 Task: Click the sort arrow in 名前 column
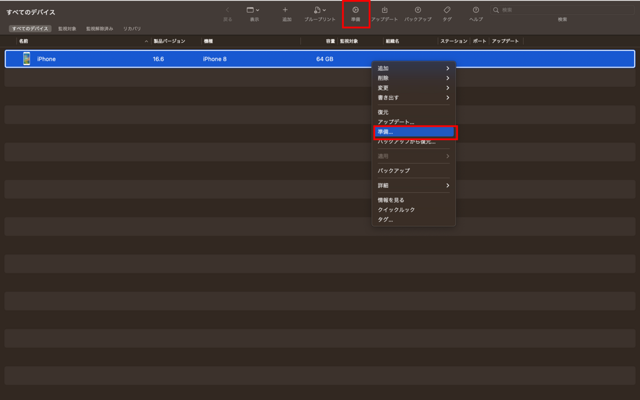[147, 42]
